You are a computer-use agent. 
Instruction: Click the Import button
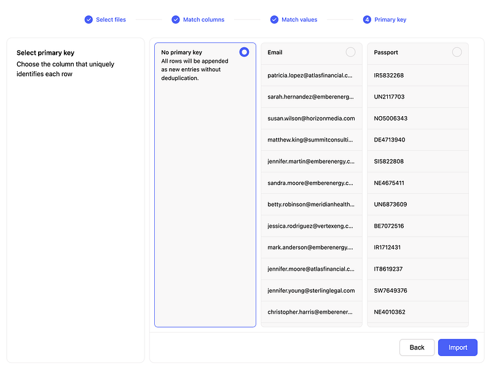[457, 347]
